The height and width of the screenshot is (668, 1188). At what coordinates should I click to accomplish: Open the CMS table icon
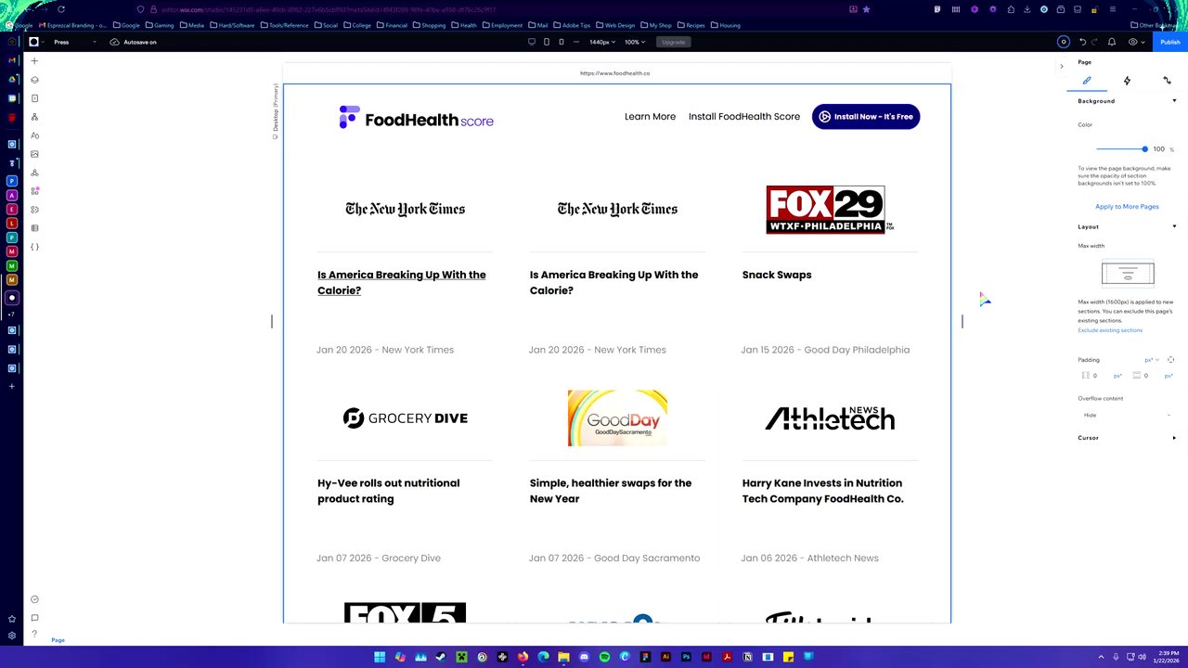pyautogui.click(x=34, y=228)
